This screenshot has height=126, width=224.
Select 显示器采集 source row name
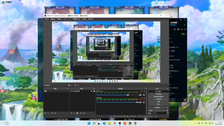(76, 91)
